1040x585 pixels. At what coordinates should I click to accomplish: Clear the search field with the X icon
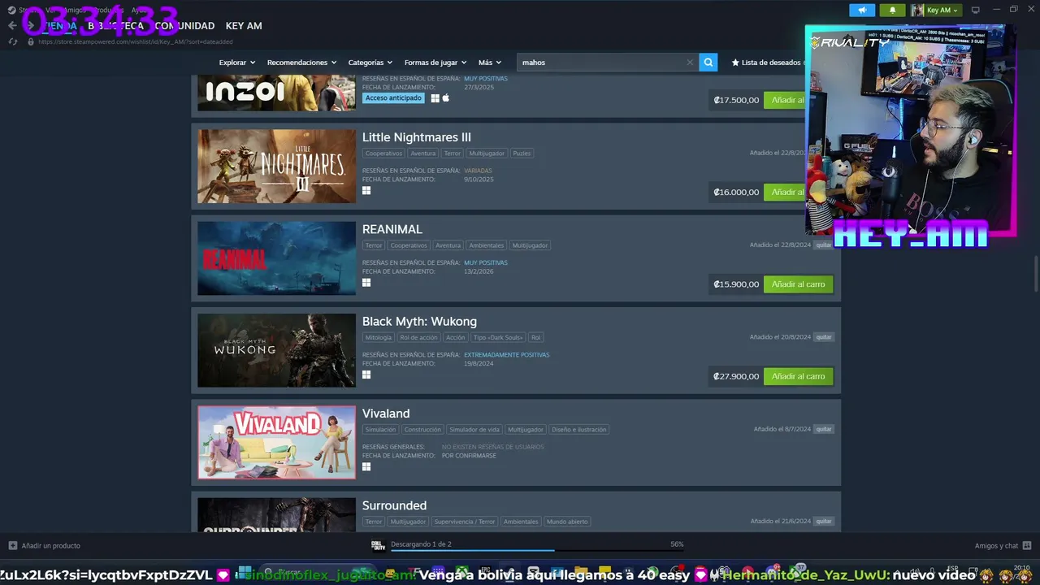pyautogui.click(x=690, y=62)
